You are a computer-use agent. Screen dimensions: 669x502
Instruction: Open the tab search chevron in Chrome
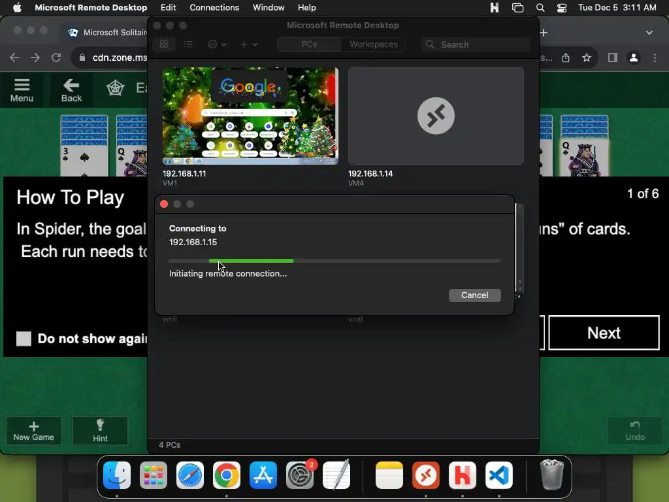pos(649,33)
